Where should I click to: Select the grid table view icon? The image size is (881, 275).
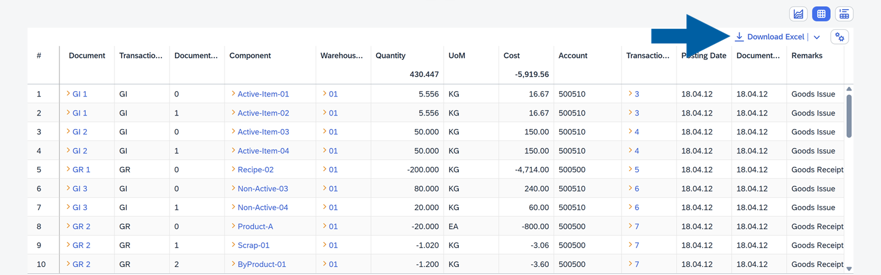pyautogui.click(x=821, y=13)
